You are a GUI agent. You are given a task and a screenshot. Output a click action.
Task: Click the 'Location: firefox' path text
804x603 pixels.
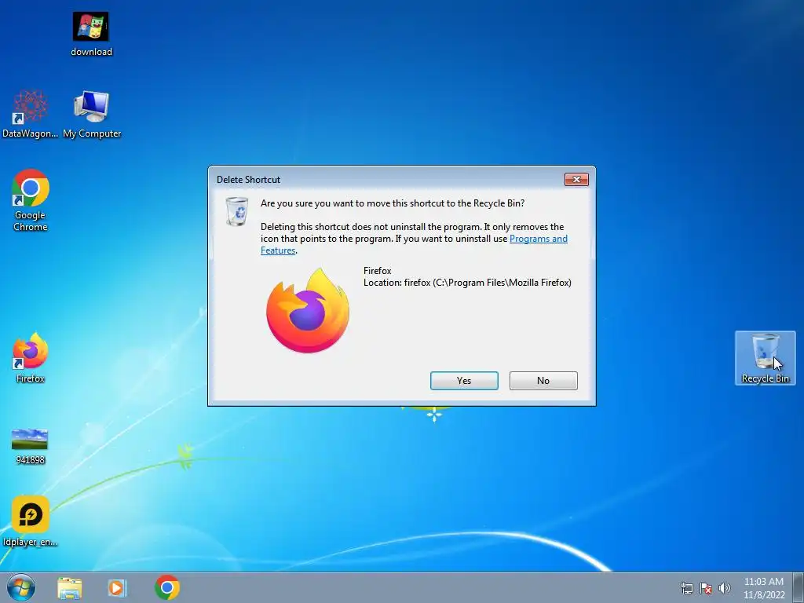click(x=467, y=283)
